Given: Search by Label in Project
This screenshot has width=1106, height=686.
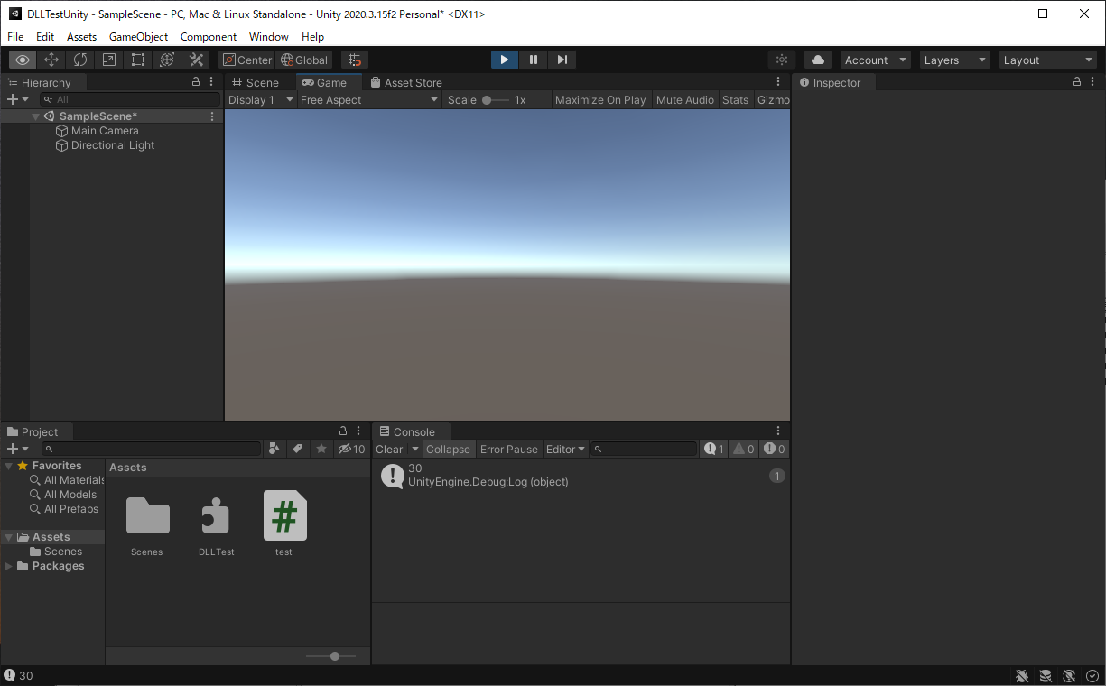Looking at the screenshot, I should point(298,449).
